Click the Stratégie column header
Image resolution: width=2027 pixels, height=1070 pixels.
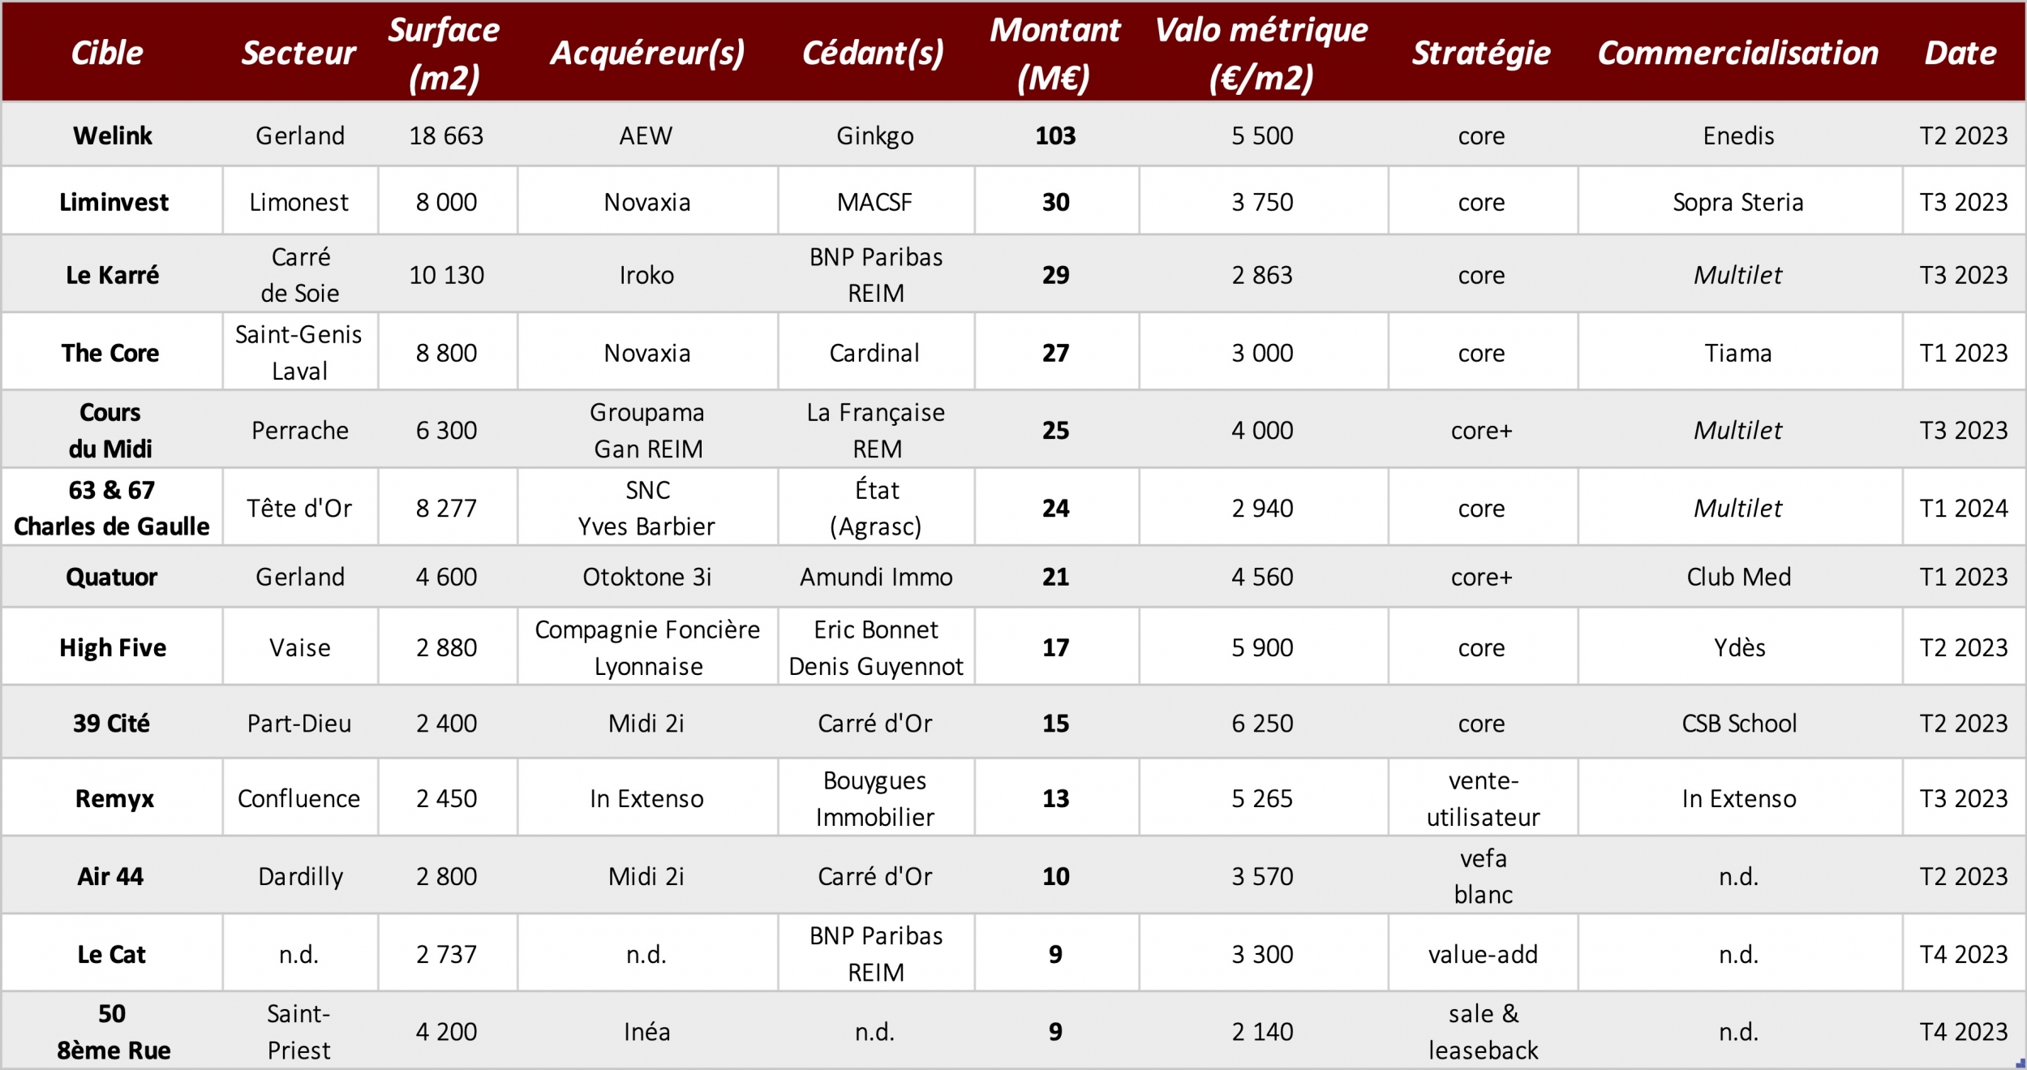point(1481,53)
